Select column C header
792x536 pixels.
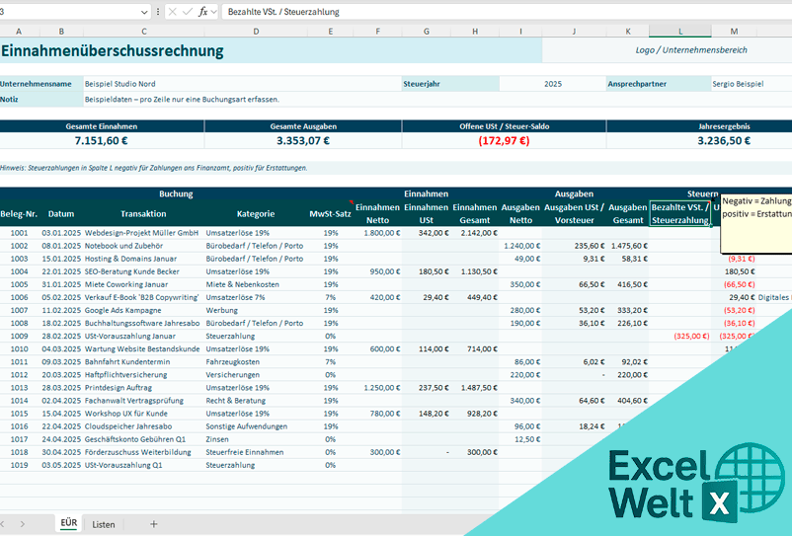144,32
